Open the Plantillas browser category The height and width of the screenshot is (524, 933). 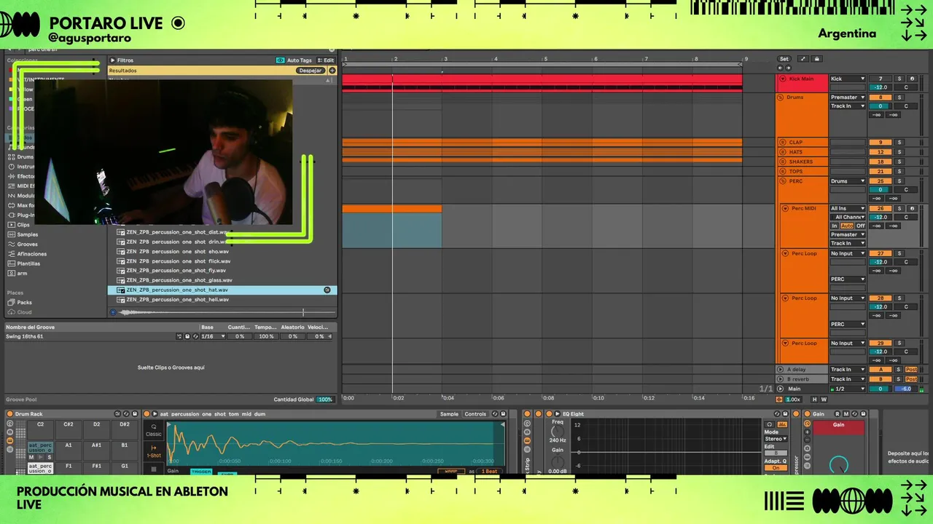tap(28, 263)
